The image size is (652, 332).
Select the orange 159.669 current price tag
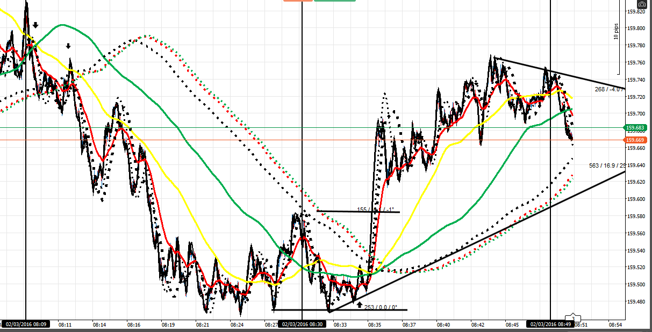(635, 140)
